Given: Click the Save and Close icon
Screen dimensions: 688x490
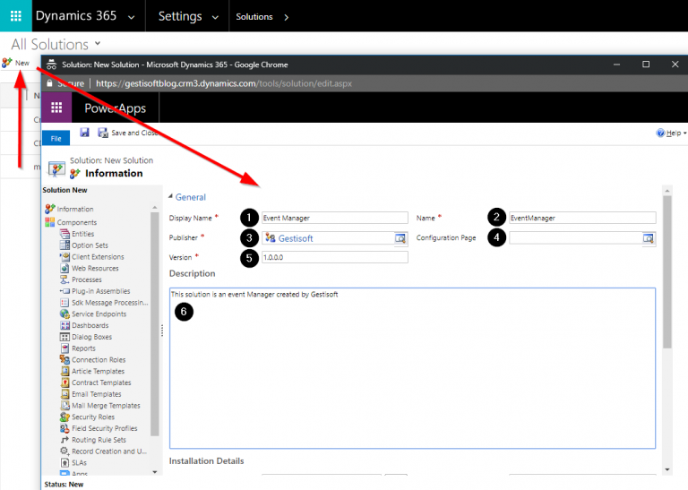Looking at the screenshot, I should point(103,133).
